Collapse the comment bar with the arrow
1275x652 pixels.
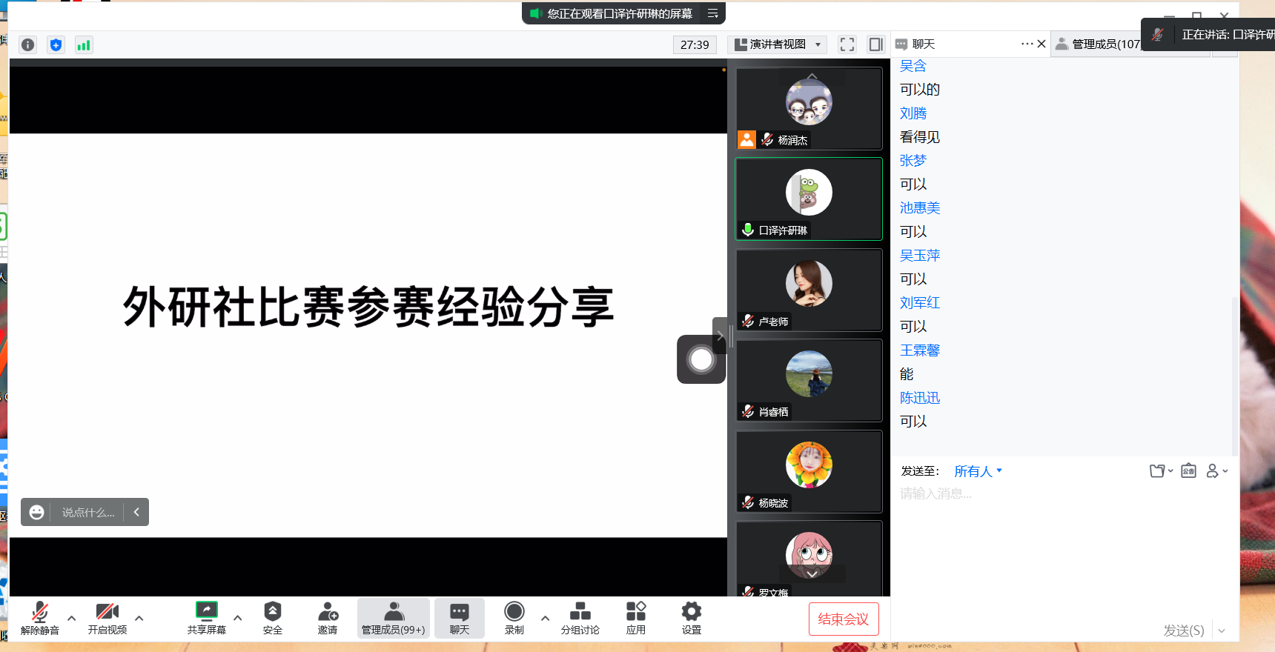[136, 512]
